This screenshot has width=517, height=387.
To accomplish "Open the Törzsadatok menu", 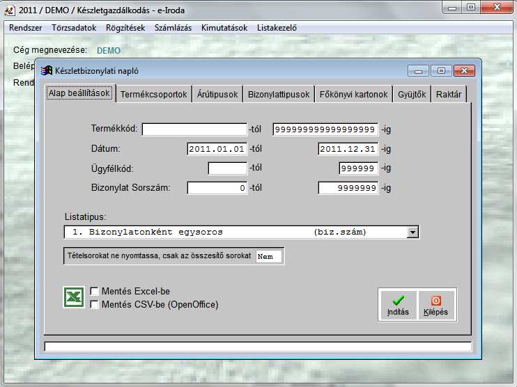I will pos(75,28).
